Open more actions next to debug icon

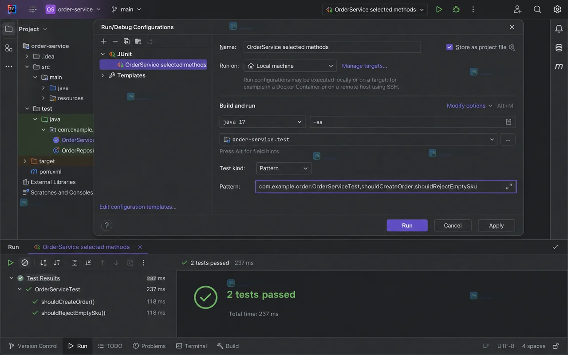(x=473, y=9)
